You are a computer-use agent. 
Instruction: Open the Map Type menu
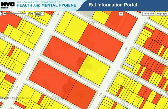[x=162, y=14]
